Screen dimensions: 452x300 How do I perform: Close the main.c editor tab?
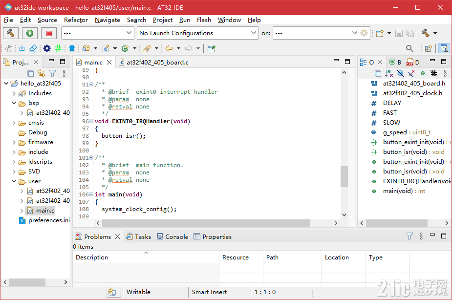click(x=109, y=62)
